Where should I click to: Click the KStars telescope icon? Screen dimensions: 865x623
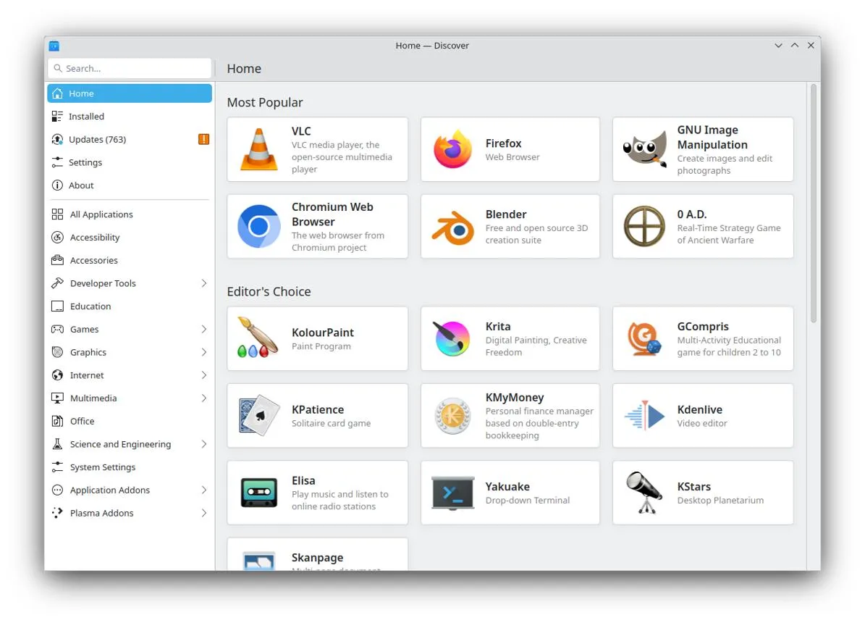pyautogui.click(x=644, y=493)
